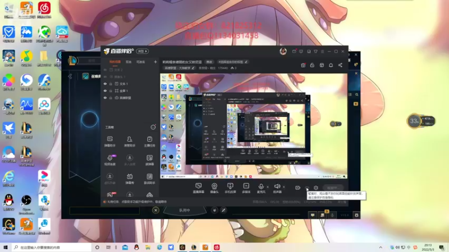Click the 队列中 queue button

click(185, 211)
